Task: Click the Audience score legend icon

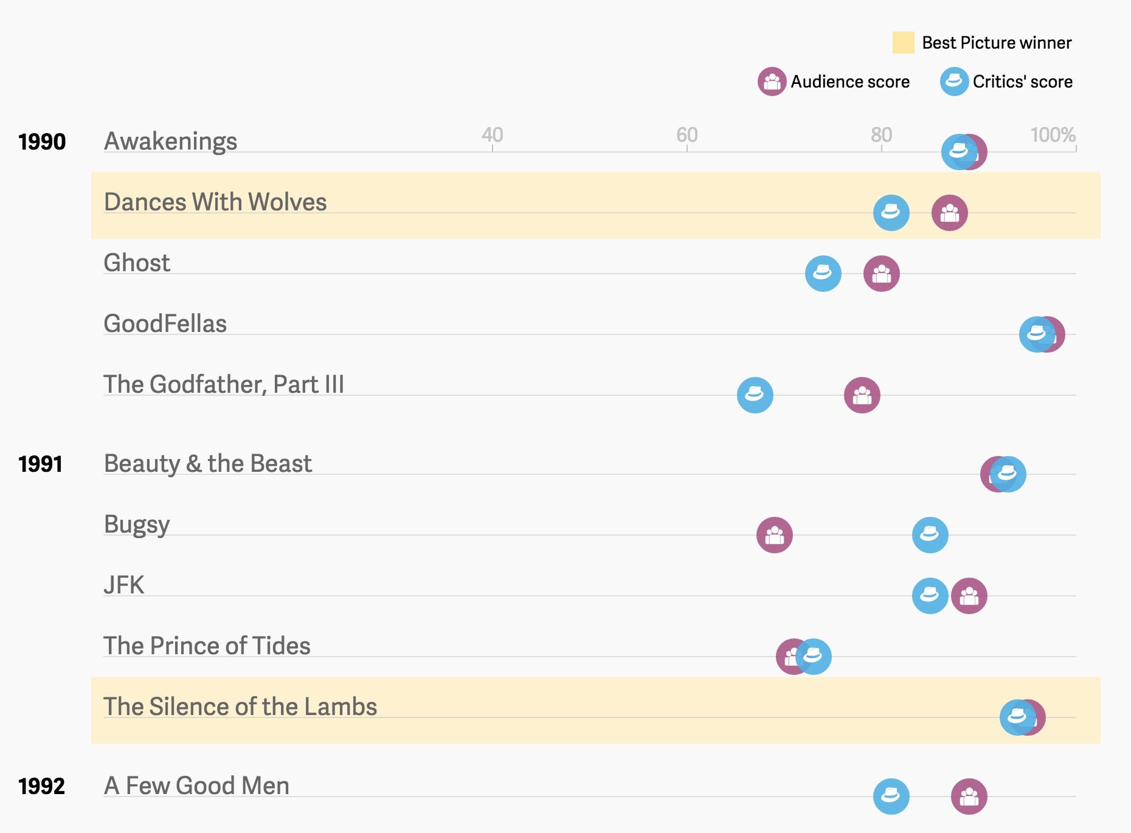Action: click(x=772, y=81)
